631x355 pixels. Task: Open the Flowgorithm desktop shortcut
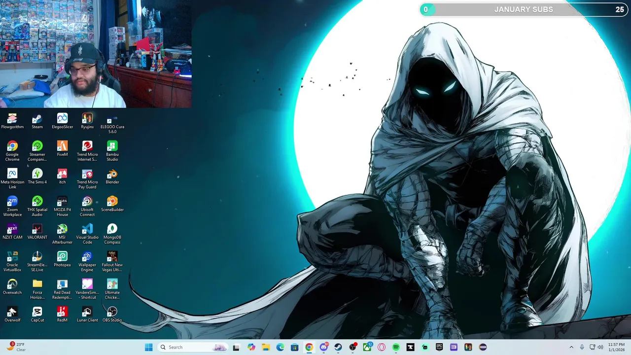tap(12, 121)
